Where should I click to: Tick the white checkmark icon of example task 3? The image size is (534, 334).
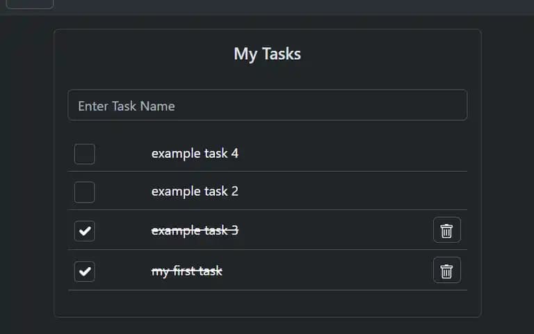pos(85,231)
